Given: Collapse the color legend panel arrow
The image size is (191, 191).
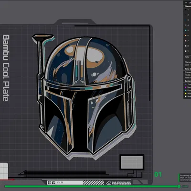Looking at the screenshot, I should [186, 3].
